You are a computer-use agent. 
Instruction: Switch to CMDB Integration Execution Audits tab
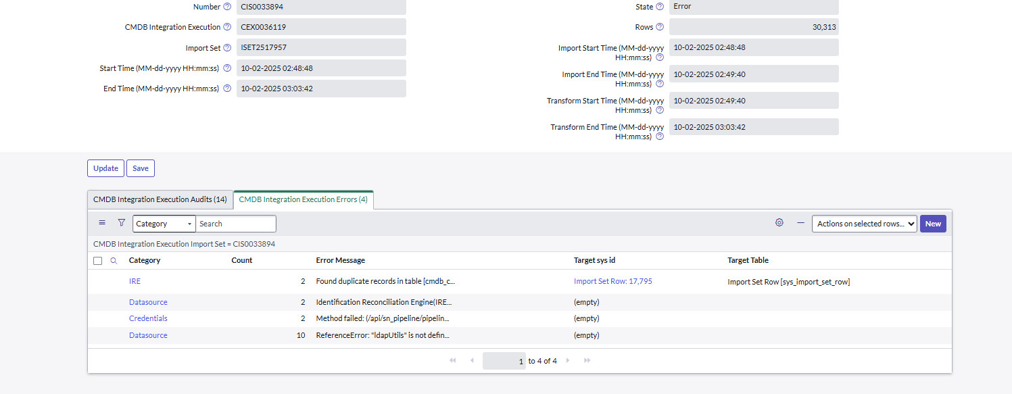[x=160, y=200]
